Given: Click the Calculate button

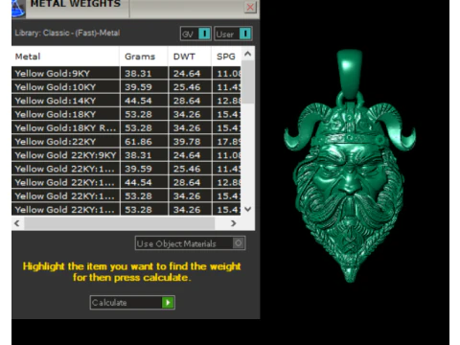Looking at the screenshot, I should point(132,302).
